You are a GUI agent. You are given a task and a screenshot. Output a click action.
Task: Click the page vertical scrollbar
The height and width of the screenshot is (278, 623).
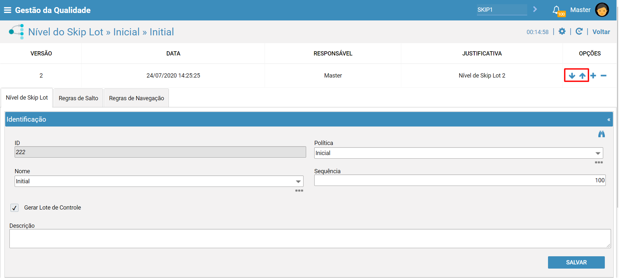(618, 107)
